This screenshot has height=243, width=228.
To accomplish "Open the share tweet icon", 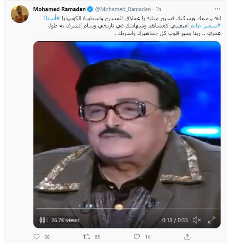I will [x=187, y=236].
